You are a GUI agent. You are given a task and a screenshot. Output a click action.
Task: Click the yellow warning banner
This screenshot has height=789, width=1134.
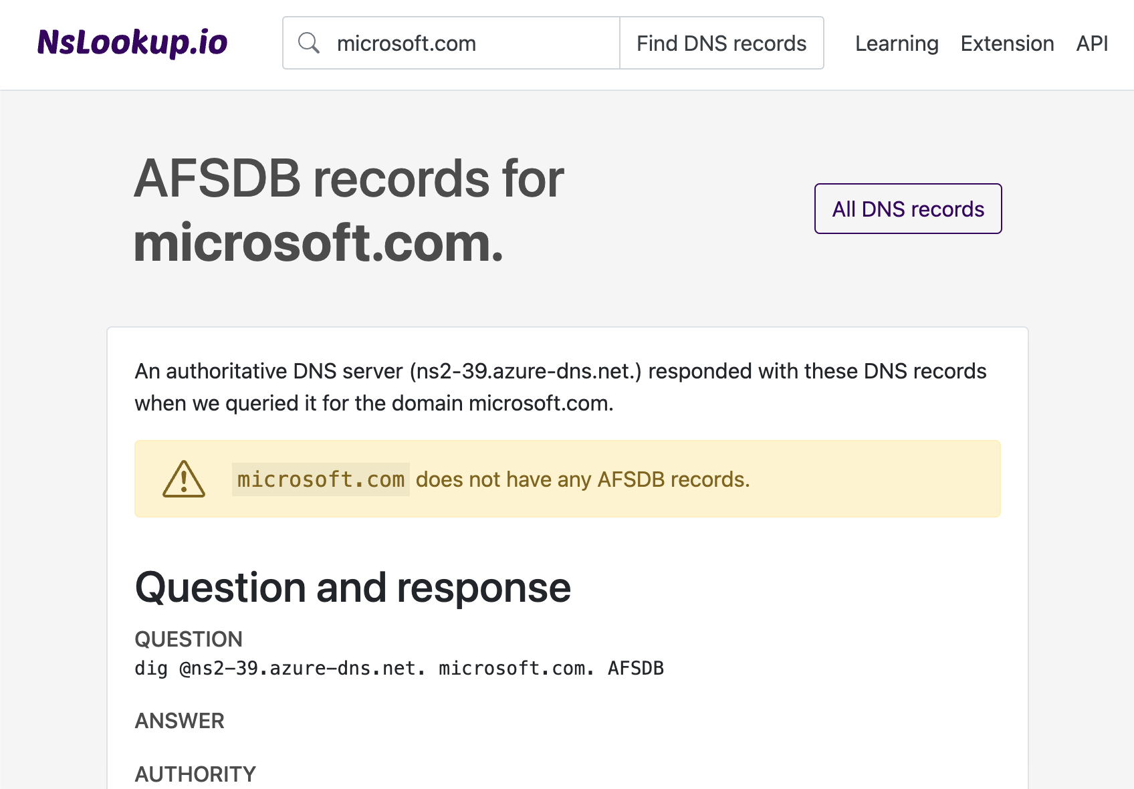pyautogui.click(x=567, y=479)
